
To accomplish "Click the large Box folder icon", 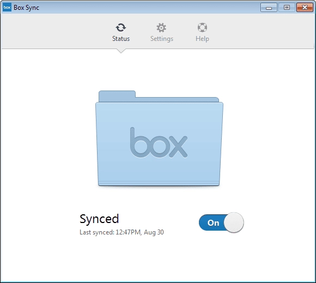I will click(x=159, y=139).
